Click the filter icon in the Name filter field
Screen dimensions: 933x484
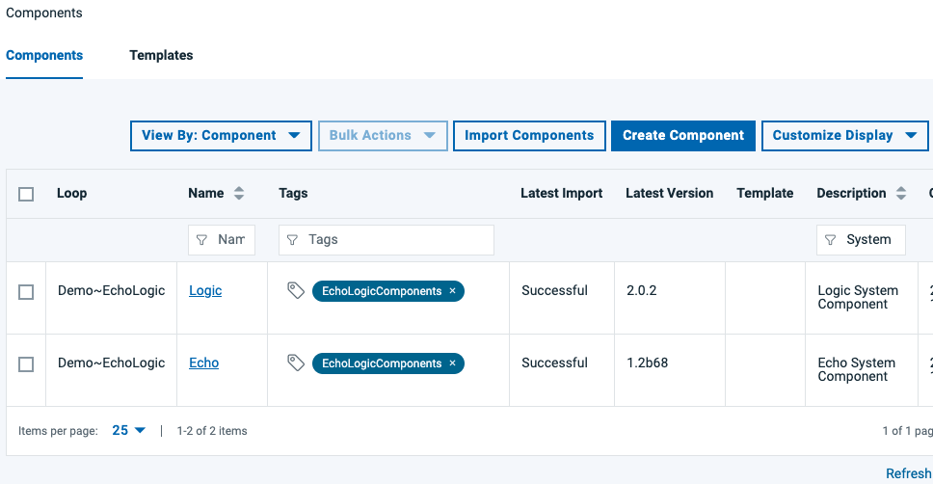point(201,240)
